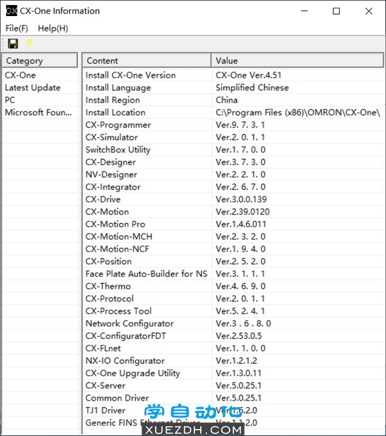Screen dimensions: 386x436
Task: Select the CX-Motion-MCH row
Action: coord(234,236)
